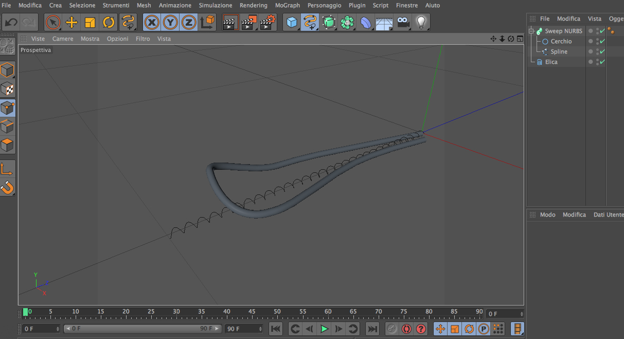The width and height of the screenshot is (624, 339).
Task: Open the Personaggio menu
Action: 325,5
